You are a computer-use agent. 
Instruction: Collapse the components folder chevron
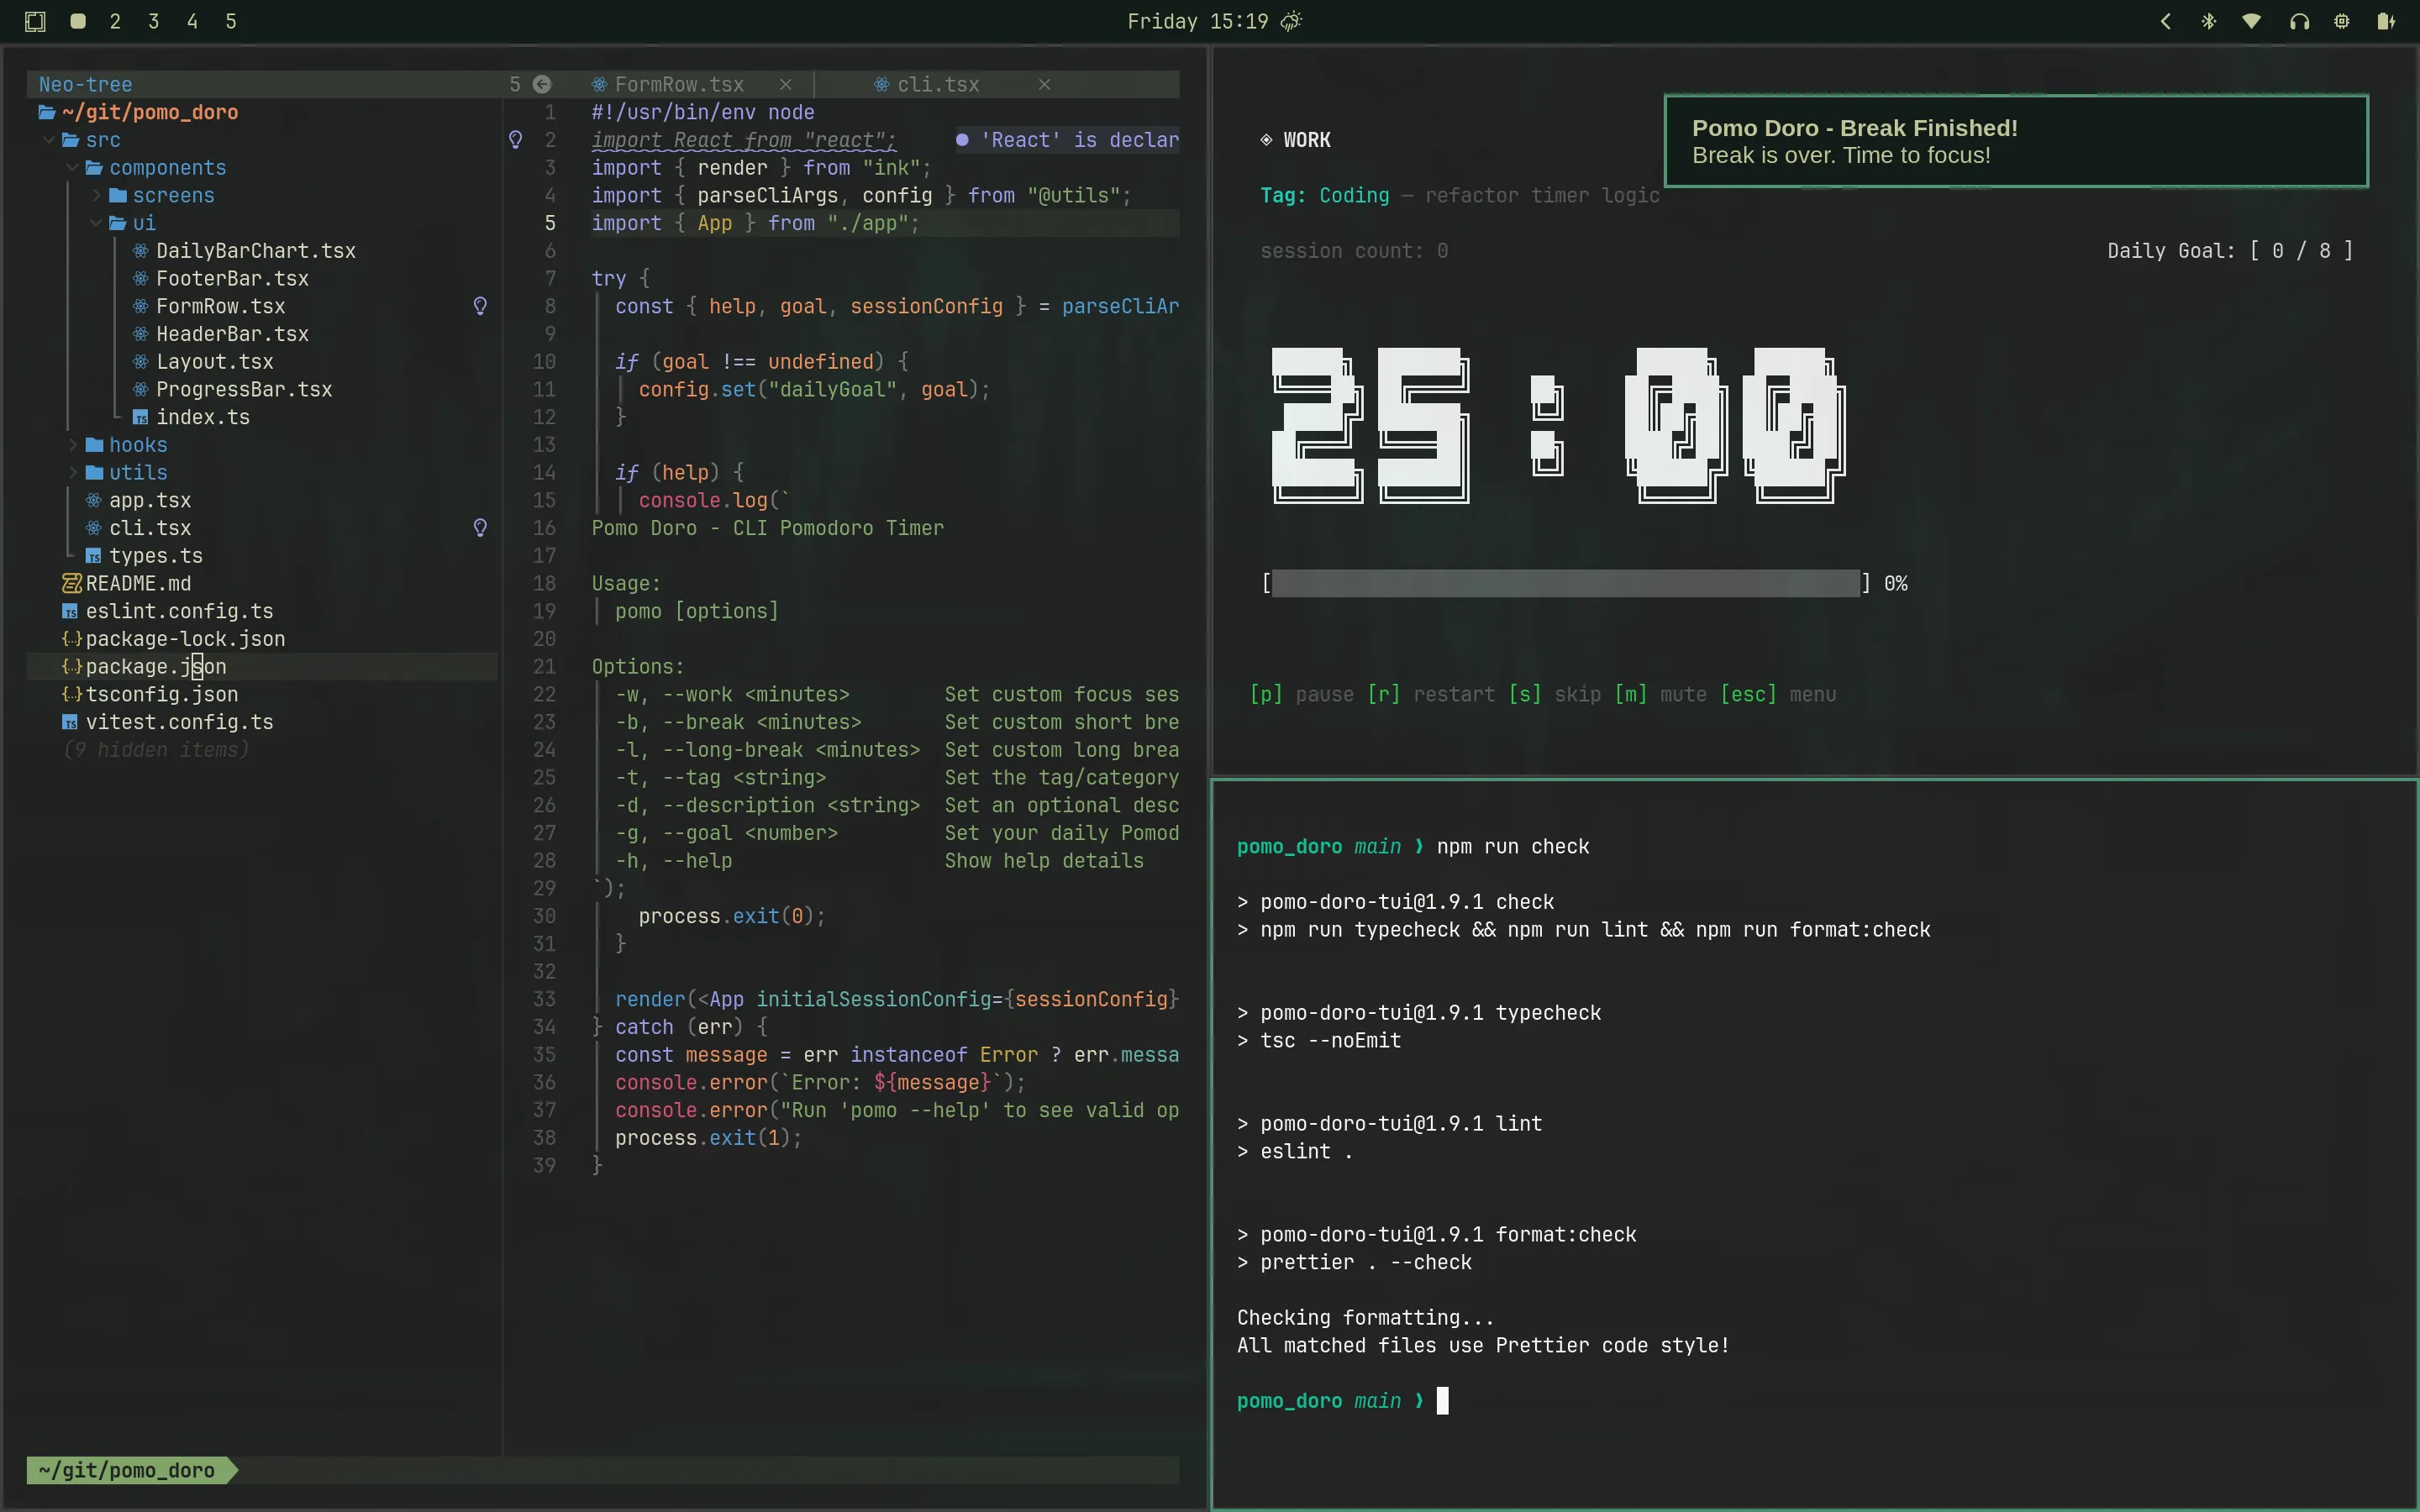click(72, 168)
